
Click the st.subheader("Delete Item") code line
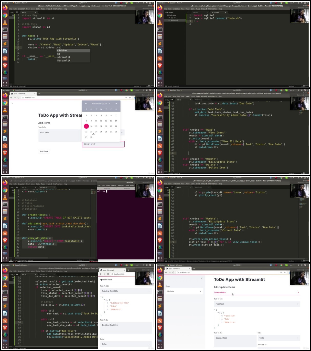point(208,168)
